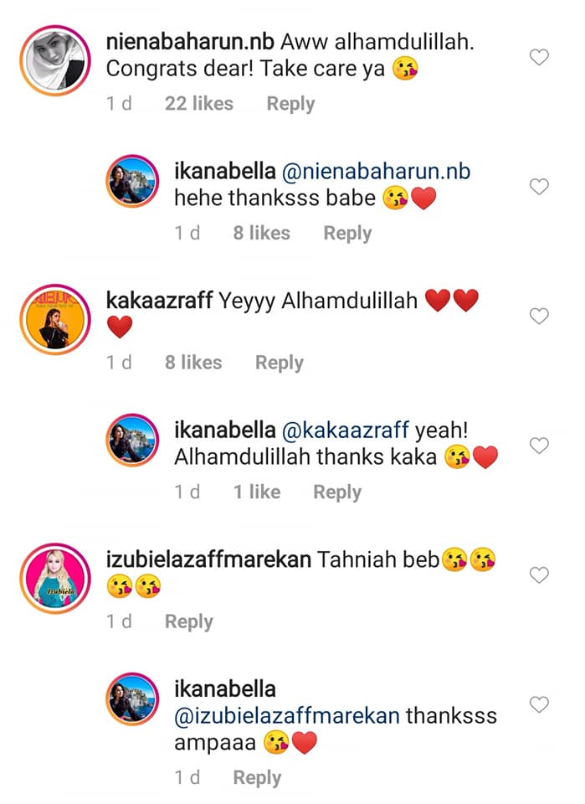
Task: Heart ikanabella's 'thanks kaka' reply
Action: click(x=539, y=445)
